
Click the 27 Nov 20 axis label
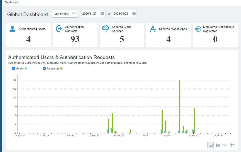(x=19, y=135)
